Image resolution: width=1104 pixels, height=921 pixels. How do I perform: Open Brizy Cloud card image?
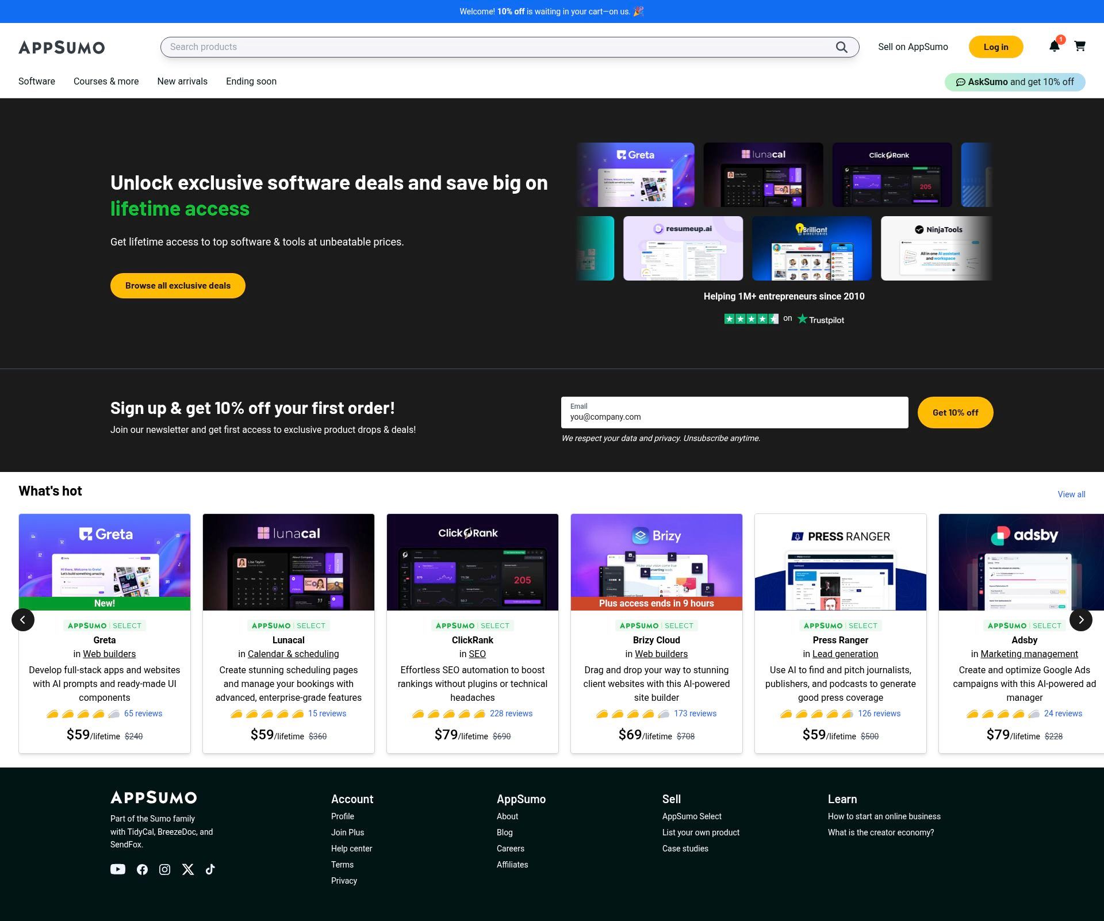(657, 562)
